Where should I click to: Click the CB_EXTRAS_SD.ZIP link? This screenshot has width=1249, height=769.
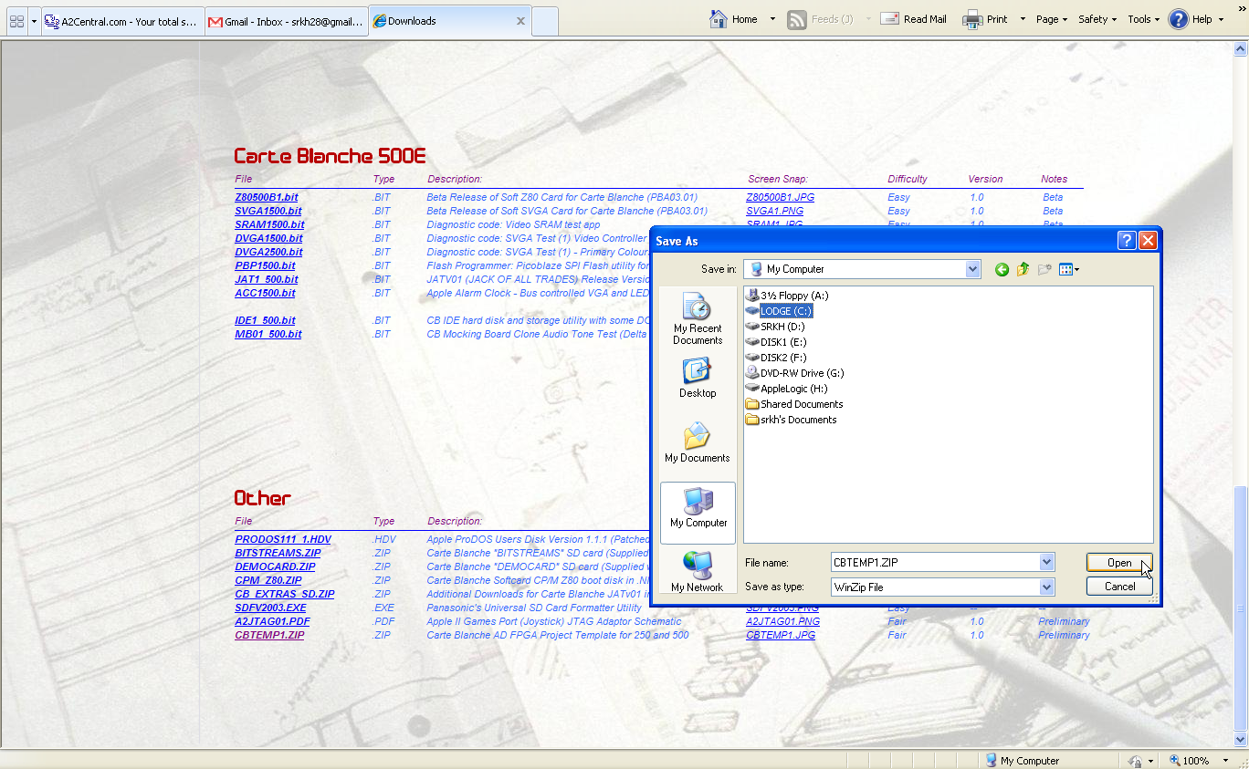click(x=285, y=594)
